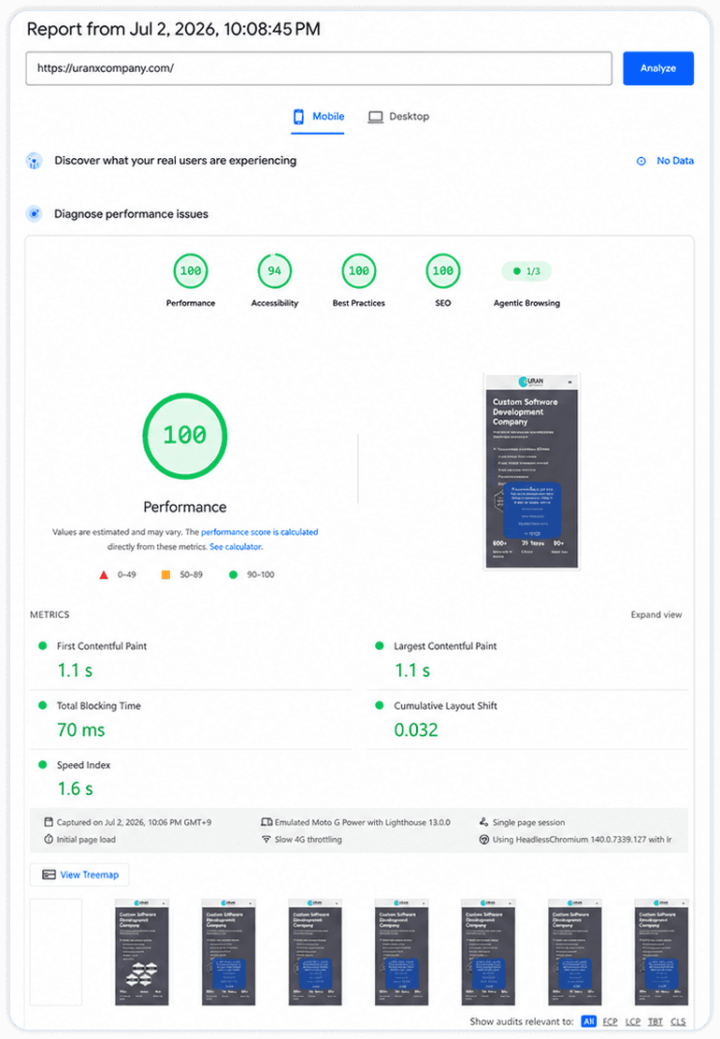
Task: Click the orange square 50–89 legend icon
Action: tap(166, 574)
